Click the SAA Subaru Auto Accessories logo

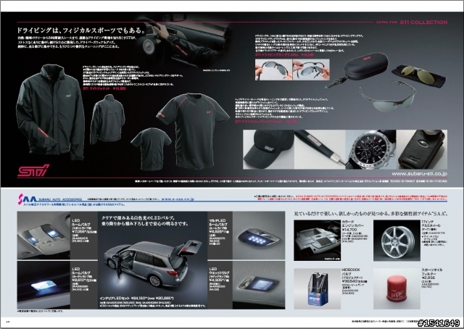50,199
